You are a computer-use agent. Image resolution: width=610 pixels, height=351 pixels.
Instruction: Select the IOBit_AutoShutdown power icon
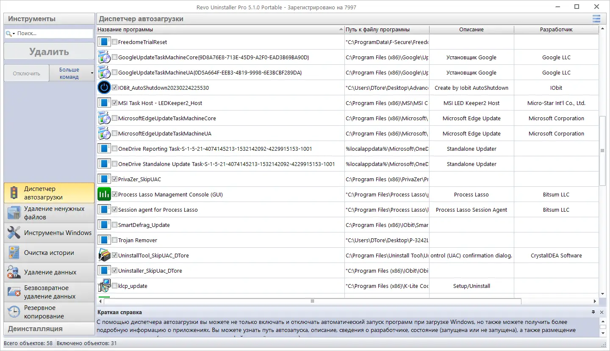(104, 88)
